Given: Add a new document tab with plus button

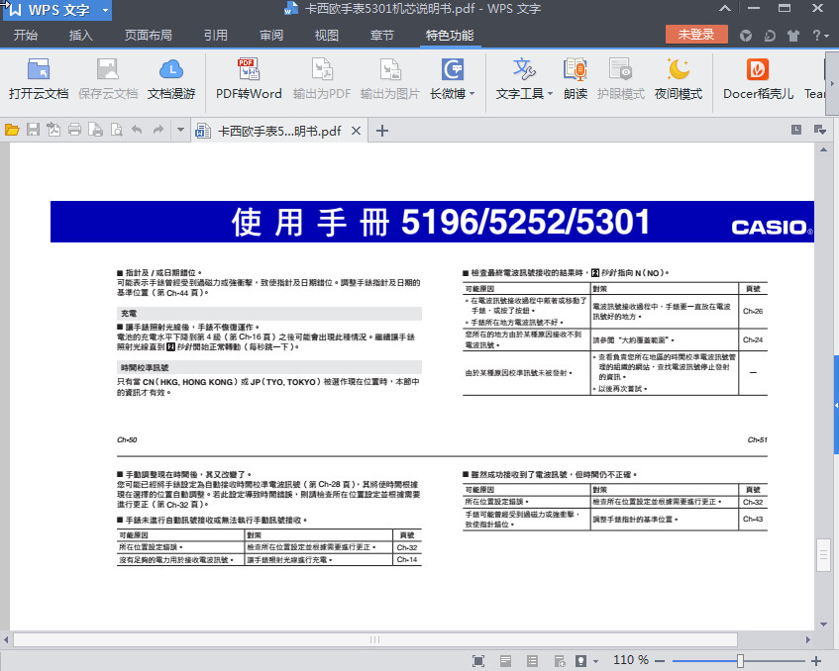Looking at the screenshot, I should 382,131.
